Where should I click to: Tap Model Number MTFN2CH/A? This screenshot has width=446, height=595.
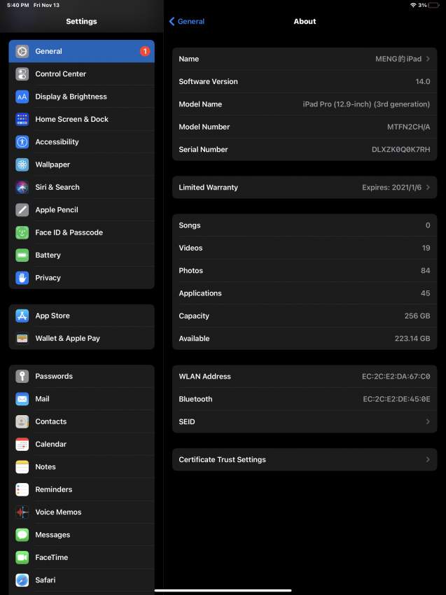(408, 127)
